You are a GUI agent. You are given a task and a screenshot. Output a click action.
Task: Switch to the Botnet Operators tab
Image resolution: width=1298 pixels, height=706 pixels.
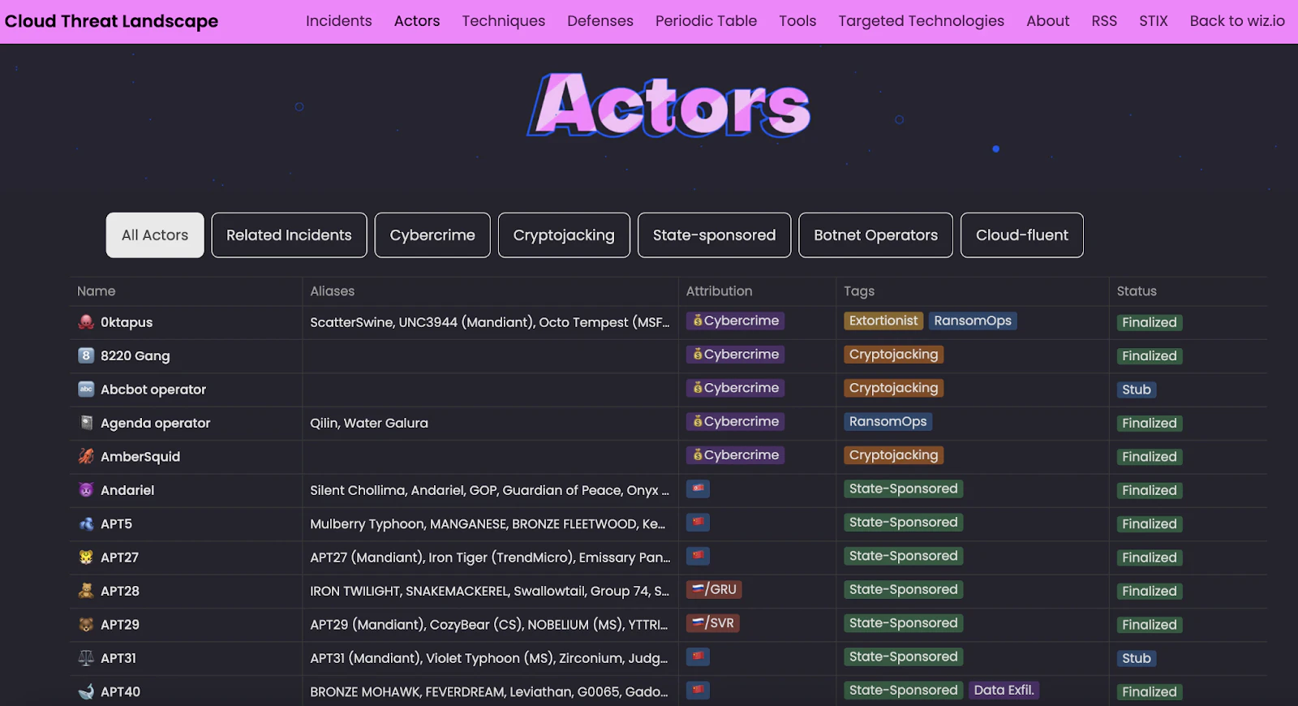point(875,235)
